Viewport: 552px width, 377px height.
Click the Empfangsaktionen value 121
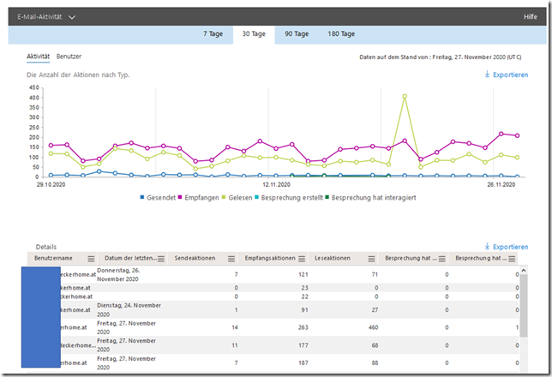[303, 274]
